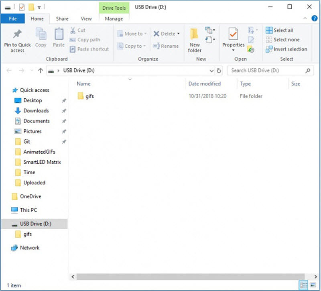Open Properties from the ribbon
Viewport: 321px width, 291px height.
point(233,35)
